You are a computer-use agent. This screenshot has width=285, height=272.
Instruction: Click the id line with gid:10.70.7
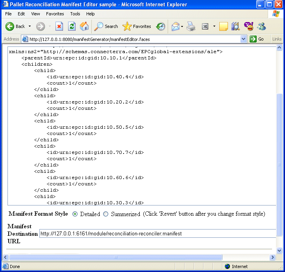(95, 152)
